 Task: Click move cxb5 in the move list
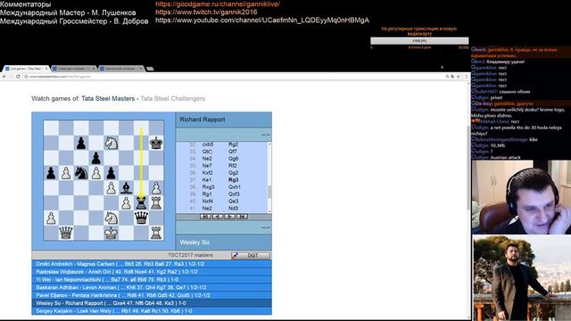click(208, 144)
